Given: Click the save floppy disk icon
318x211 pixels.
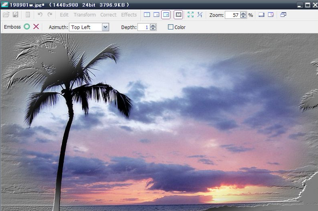Looking at the screenshot, I should click(16, 15).
